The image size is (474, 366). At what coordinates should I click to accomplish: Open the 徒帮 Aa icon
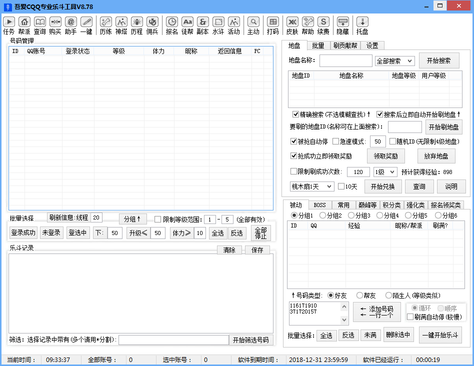[x=187, y=25]
